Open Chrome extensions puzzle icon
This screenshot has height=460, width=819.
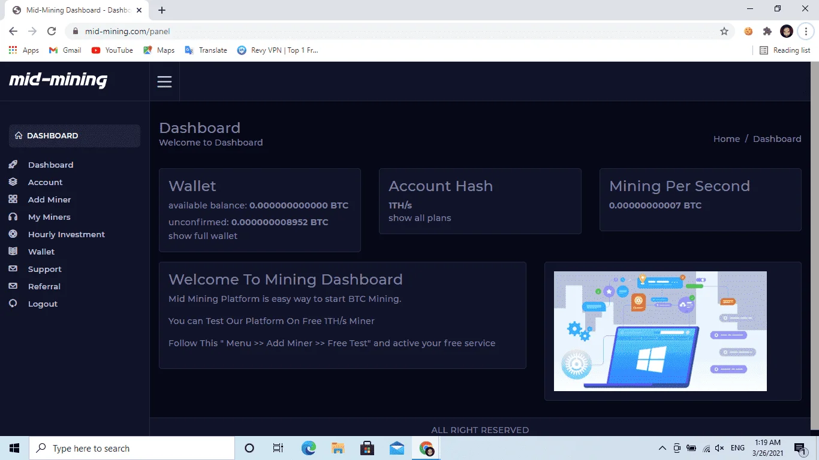[x=767, y=31]
